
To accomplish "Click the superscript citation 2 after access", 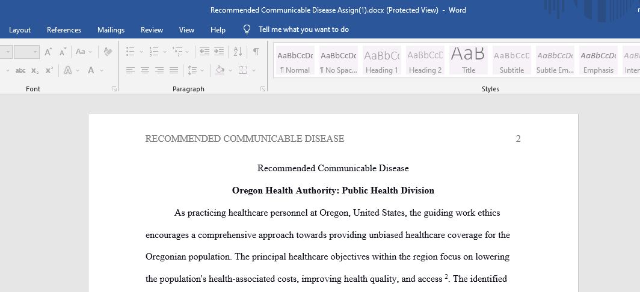I will (x=446, y=277).
